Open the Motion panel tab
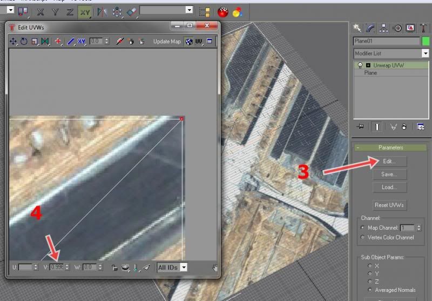 pos(397,28)
